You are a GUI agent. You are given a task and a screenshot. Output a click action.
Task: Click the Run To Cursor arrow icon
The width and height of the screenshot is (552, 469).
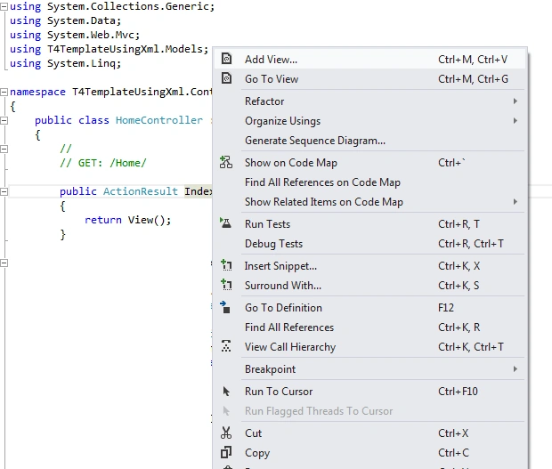point(226,392)
